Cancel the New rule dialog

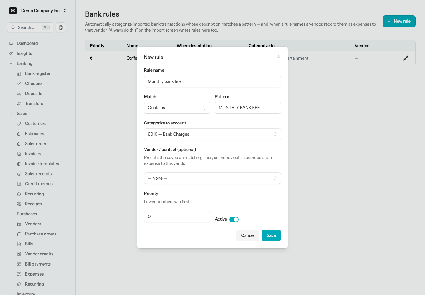(x=248, y=235)
